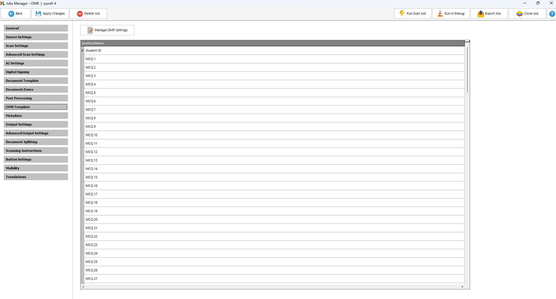Select the MCQ 10 question row

coord(92,135)
